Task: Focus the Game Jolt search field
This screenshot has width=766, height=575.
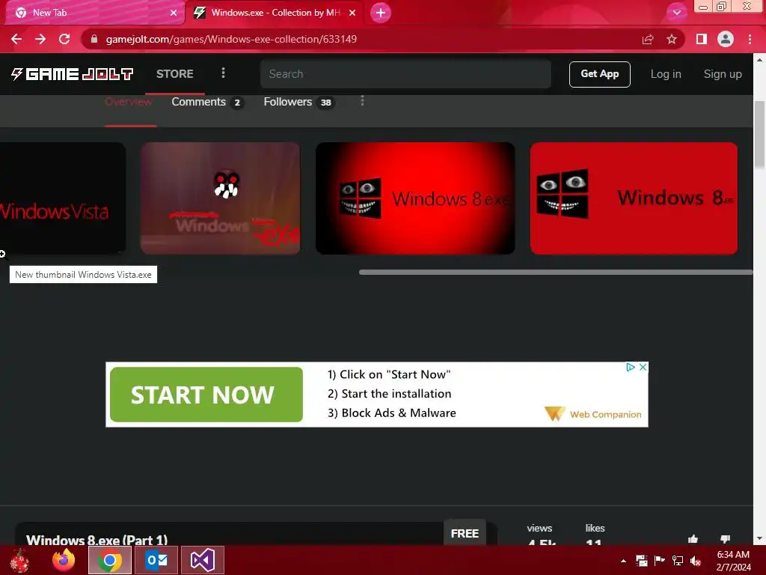Action: tap(405, 74)
